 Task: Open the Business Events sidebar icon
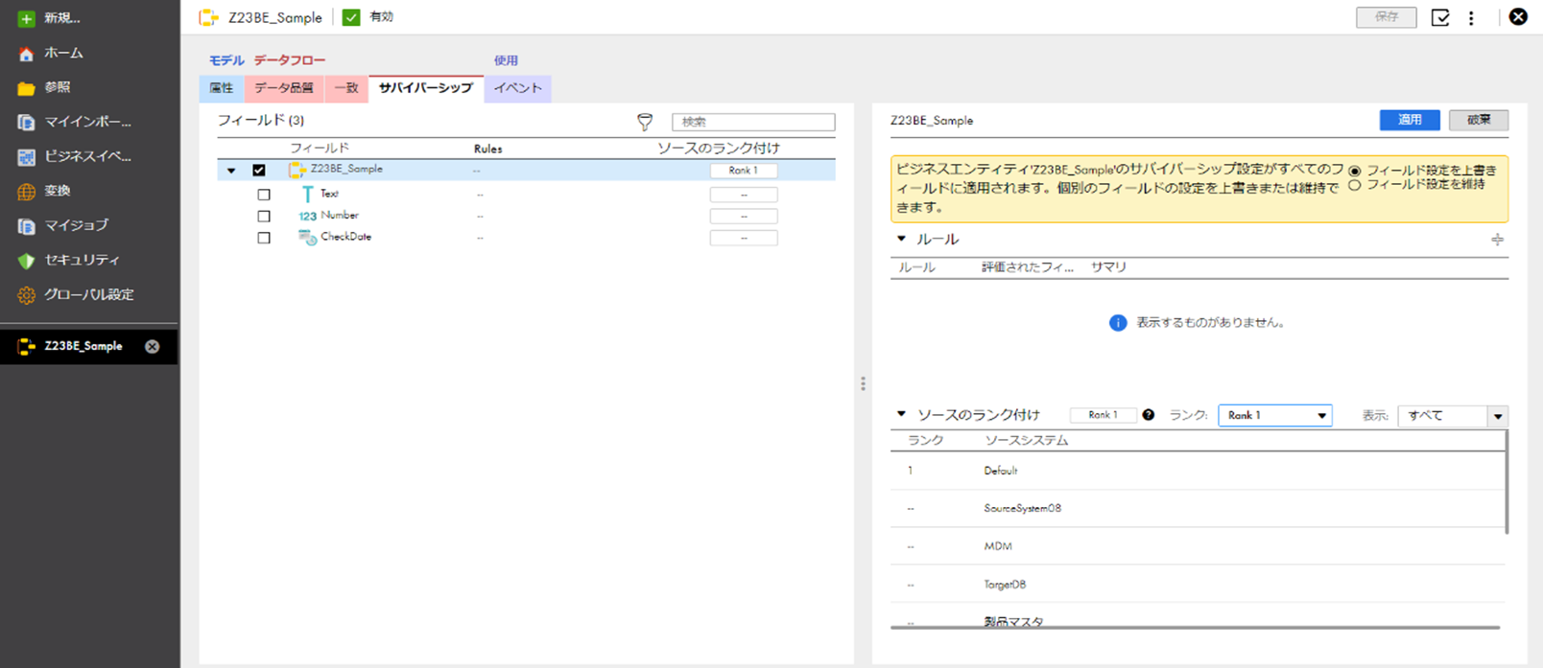click(x=26, y=157)
